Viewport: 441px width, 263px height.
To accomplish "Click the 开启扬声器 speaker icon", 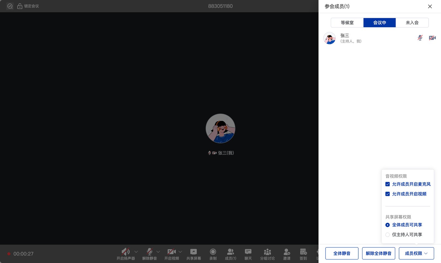I will (125, 251).
